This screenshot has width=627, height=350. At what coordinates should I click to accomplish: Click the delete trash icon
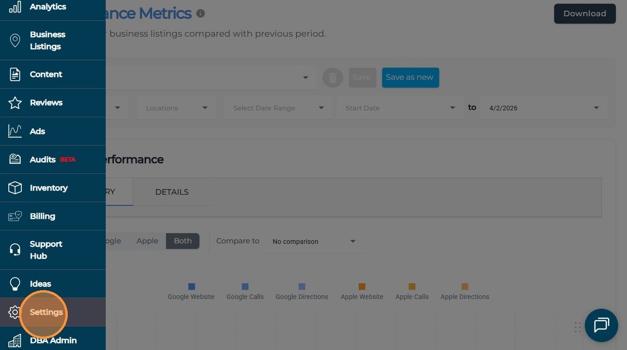[333, 77]
